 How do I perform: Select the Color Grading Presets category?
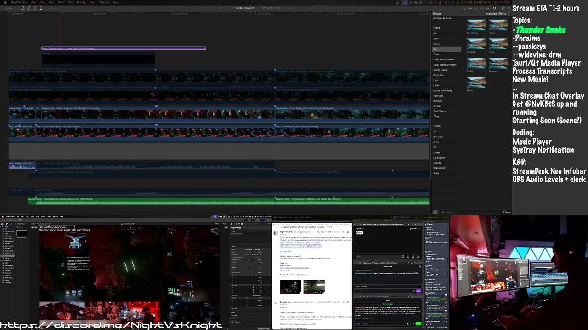click(x=445, y=65)
